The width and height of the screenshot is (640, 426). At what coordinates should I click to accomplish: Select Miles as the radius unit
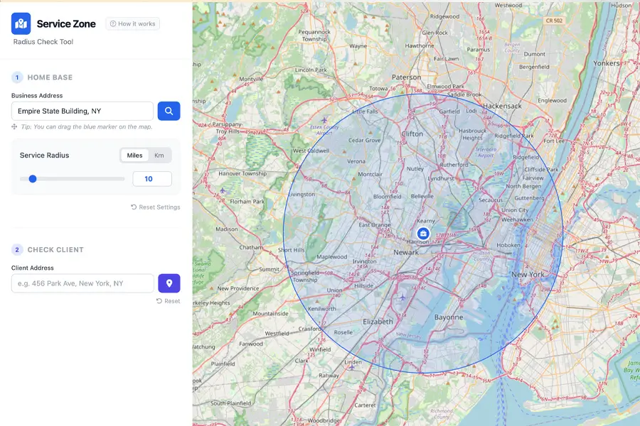134,155
